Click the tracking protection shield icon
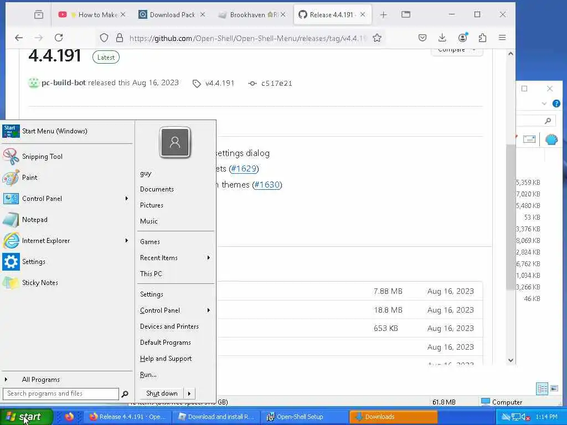 pos(104,38)
